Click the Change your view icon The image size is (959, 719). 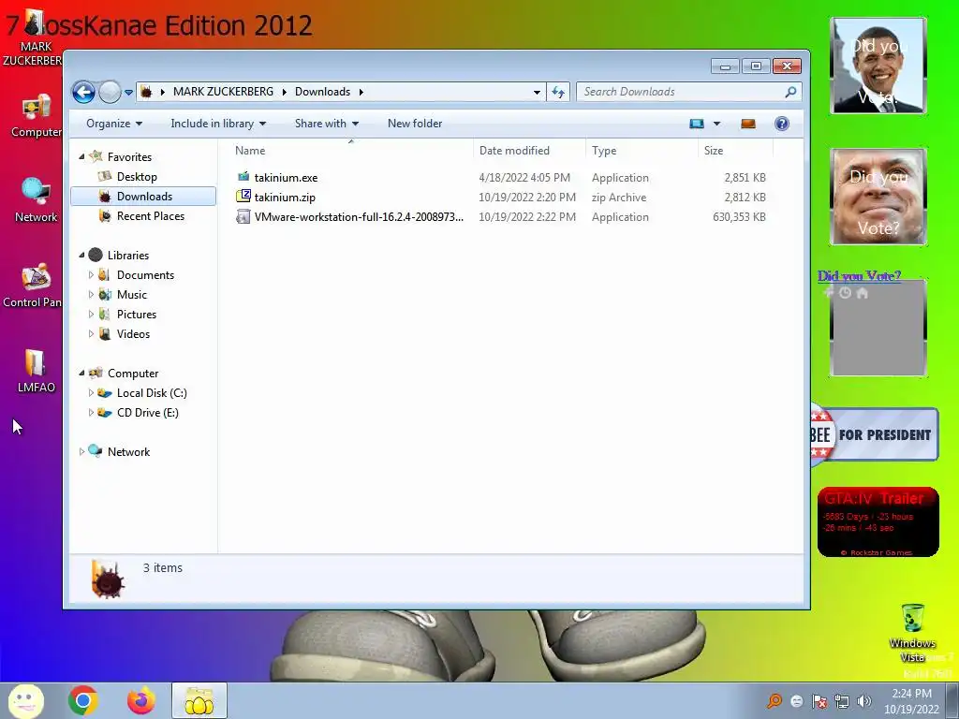[697, 124]
